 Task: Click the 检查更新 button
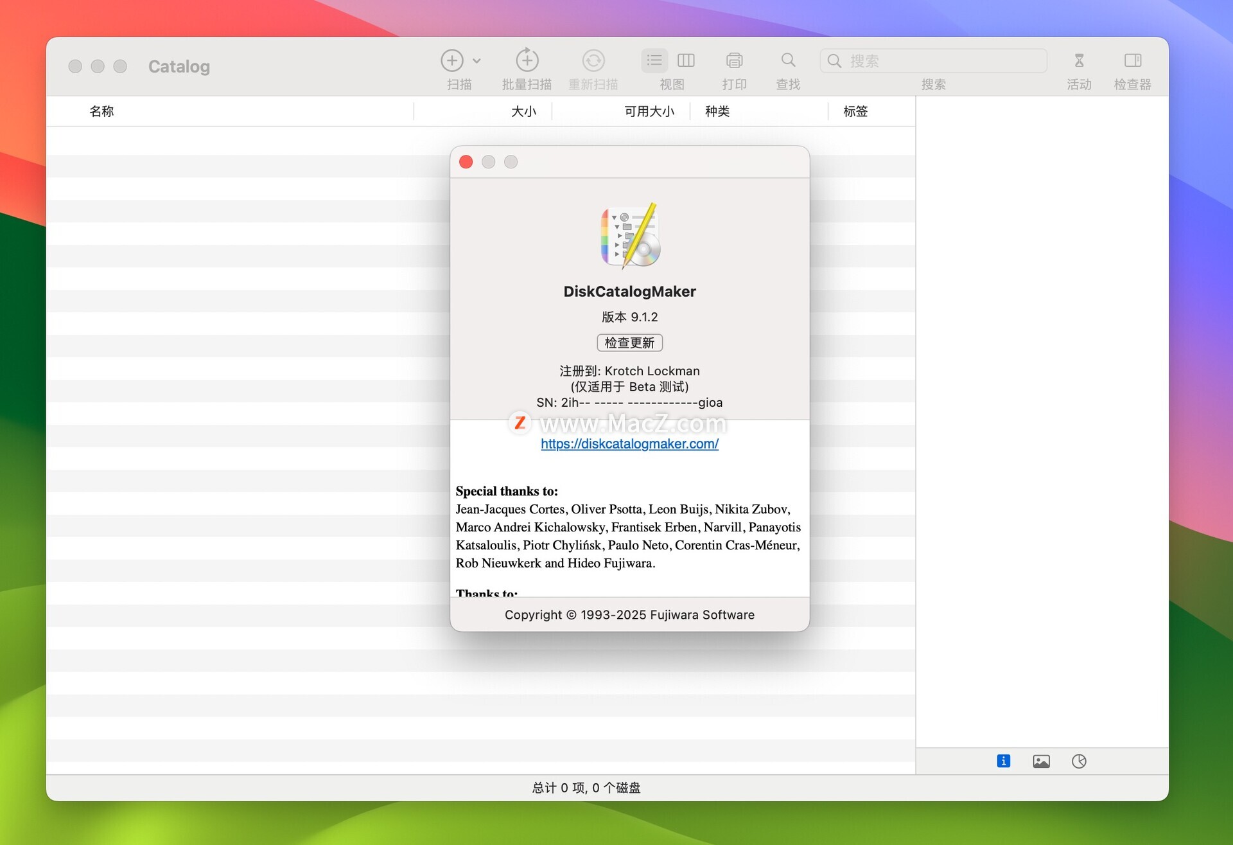(x=629, y=342)
